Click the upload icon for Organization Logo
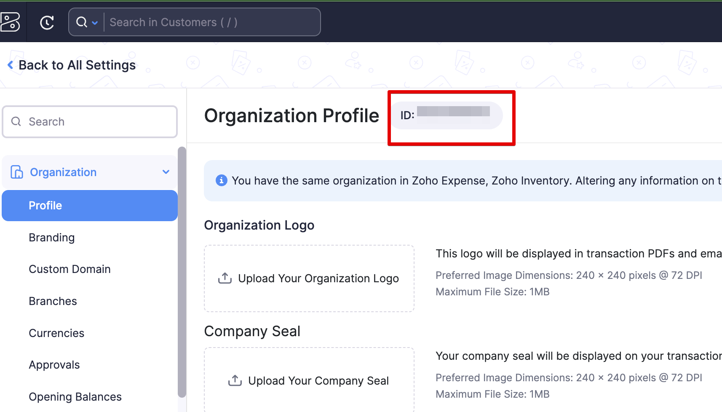This screenshot has height=412, width=722. [225, 278]
